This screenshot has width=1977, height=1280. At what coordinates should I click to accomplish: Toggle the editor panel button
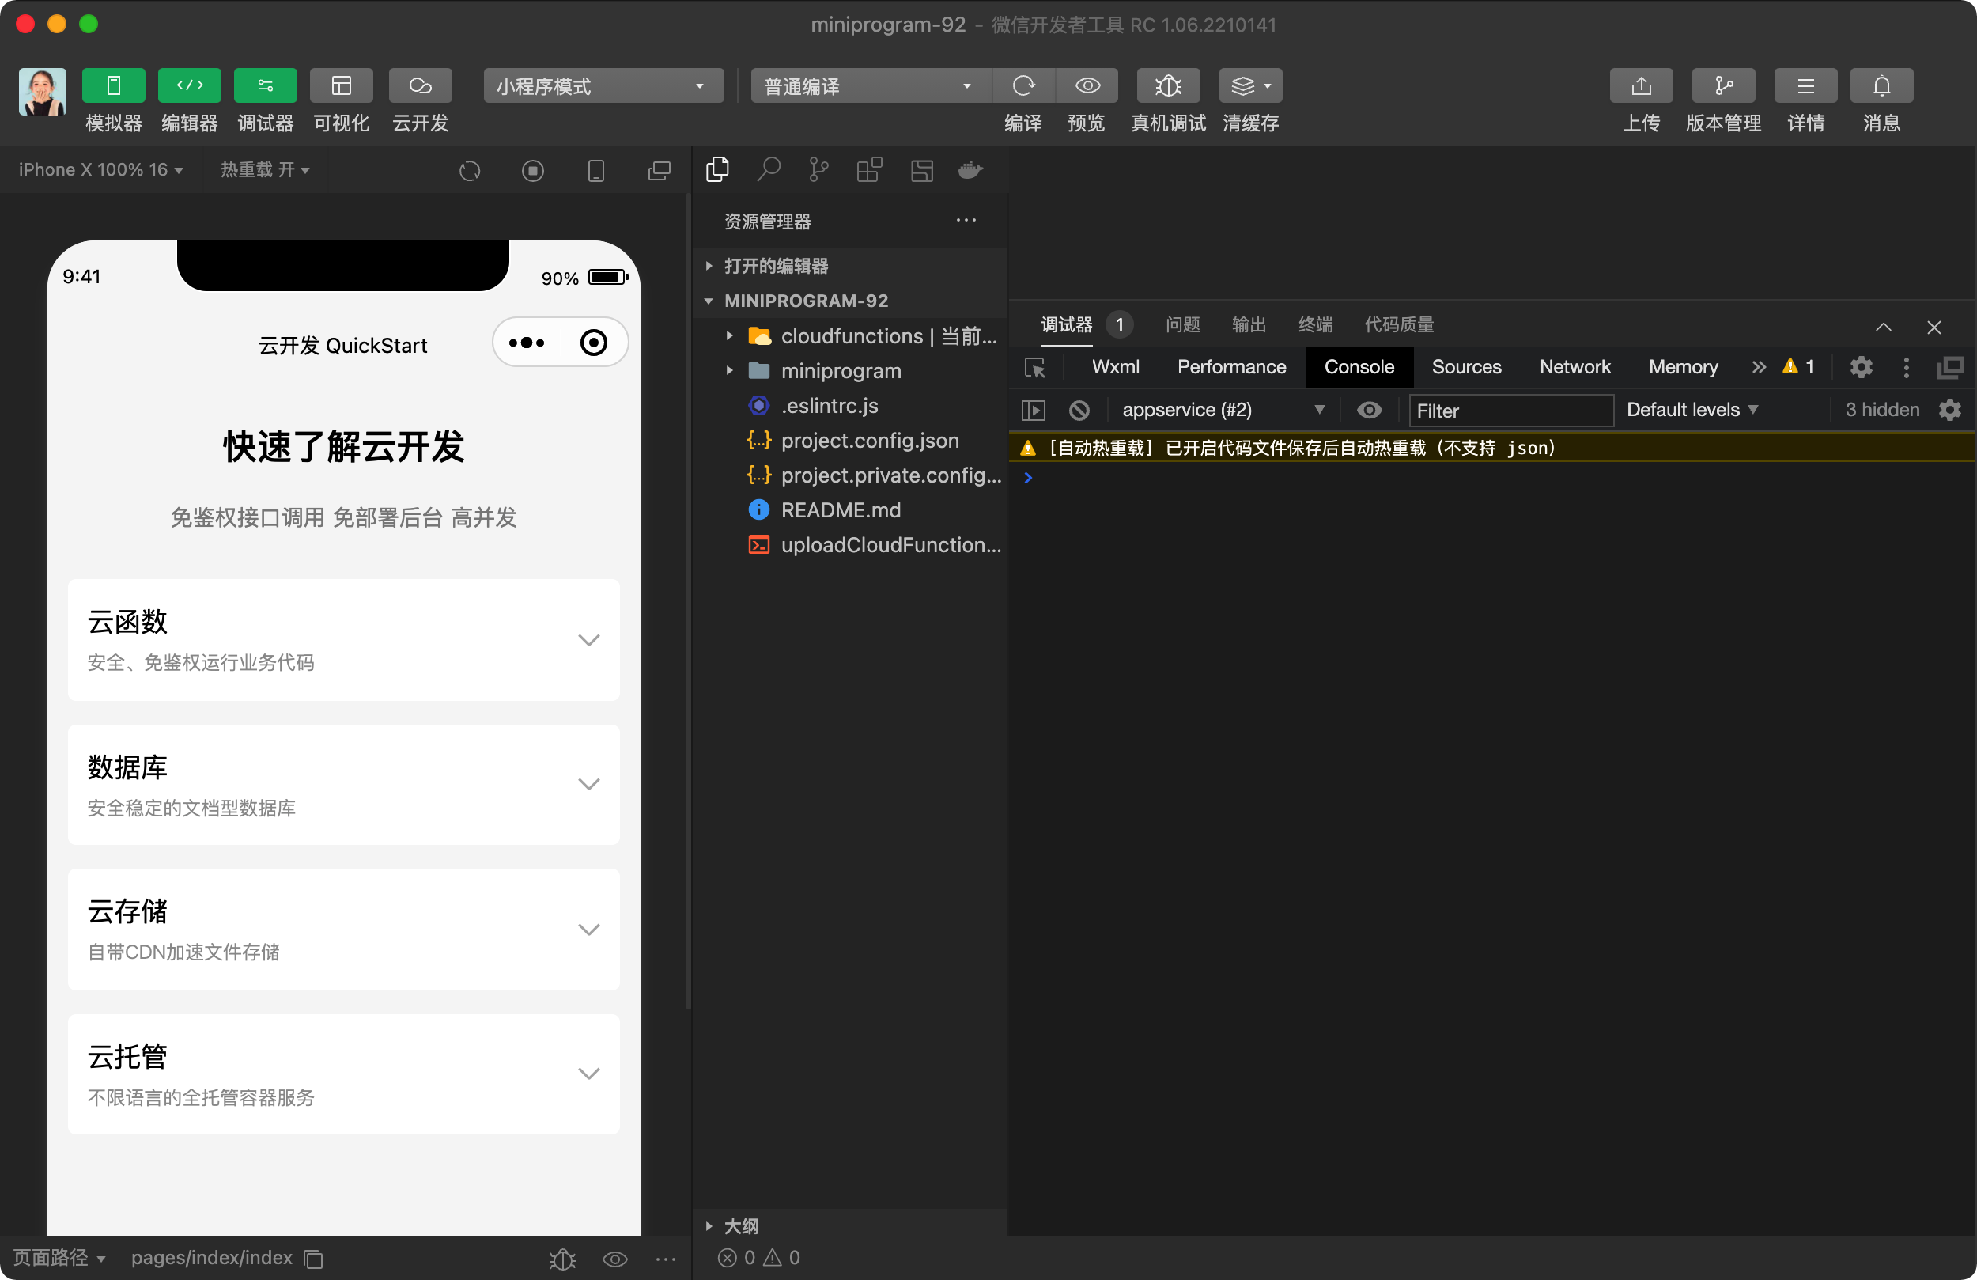tap(189, 85)
